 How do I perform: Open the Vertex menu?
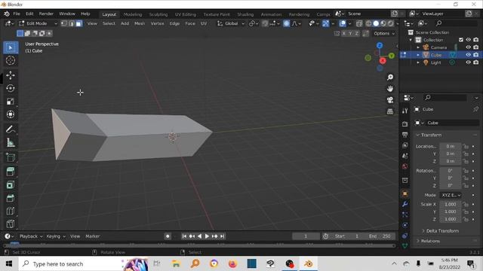[x=158, y=23]
